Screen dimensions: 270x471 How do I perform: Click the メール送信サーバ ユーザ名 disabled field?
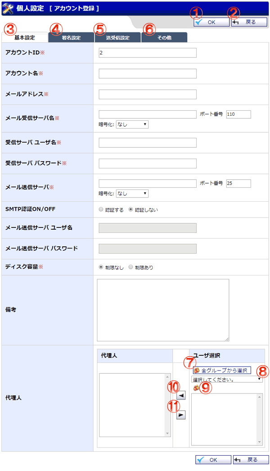tap(148, 228)
